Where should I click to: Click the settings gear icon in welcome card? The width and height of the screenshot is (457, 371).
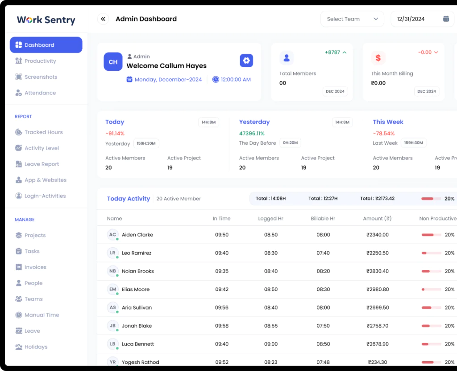click(246, 61)
